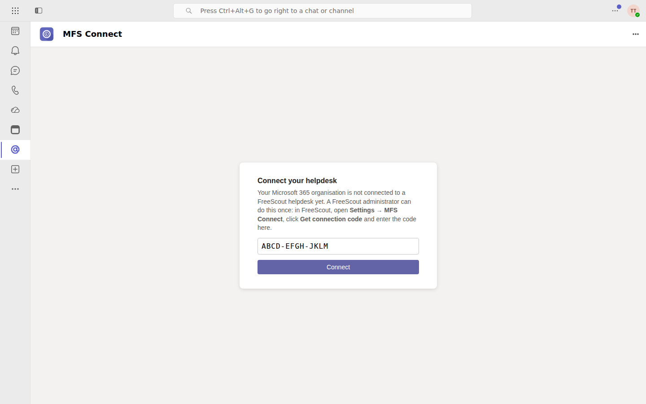Image resolution: width=646 pixels, height=404 pixels.
Task: Click the Connect button
Action: point(338,267)
